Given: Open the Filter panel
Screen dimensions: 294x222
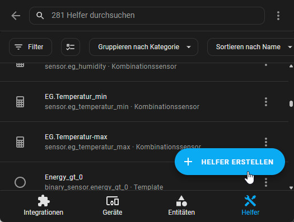Looking at the screenshot, I should 30,47.
